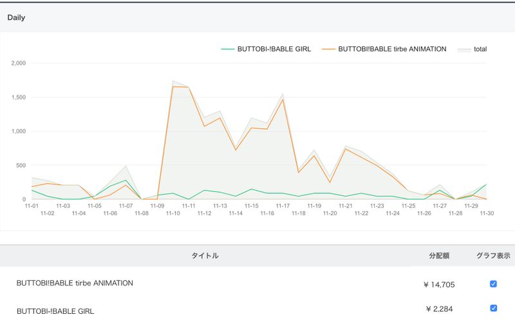Toggle the BUTTOBI-!BABLE GIRL legend entry
The height and width of the screenshot is (326, 515).
274,49
